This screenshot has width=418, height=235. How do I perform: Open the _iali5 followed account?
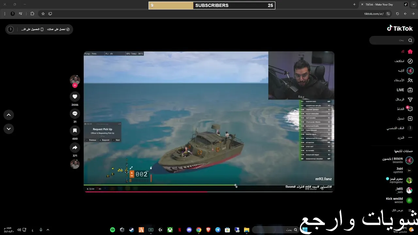[x=404, y=190]
